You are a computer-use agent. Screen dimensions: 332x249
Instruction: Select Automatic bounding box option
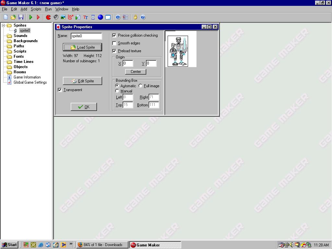click(x=117, y=86)
